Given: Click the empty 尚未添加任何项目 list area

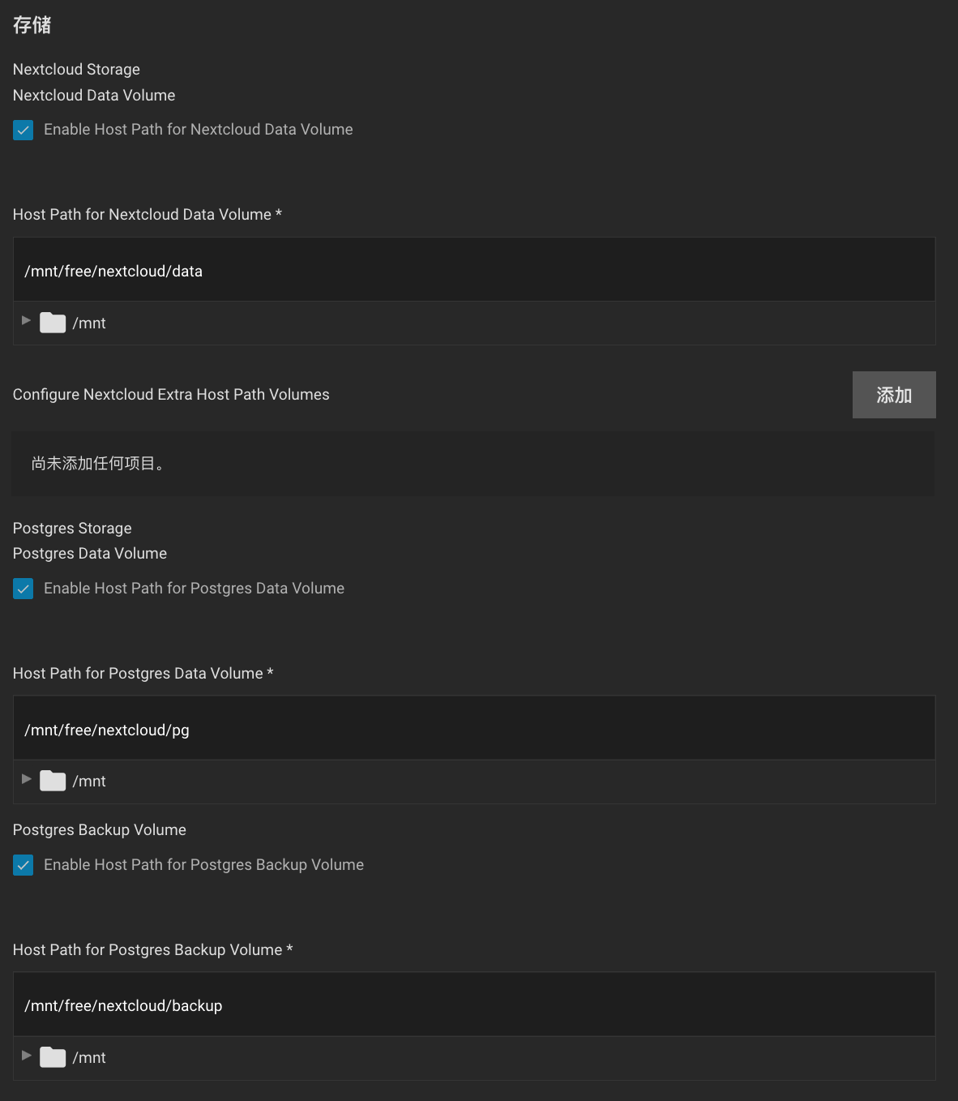Looking at the screenshot, I should [x=473, y=464].
